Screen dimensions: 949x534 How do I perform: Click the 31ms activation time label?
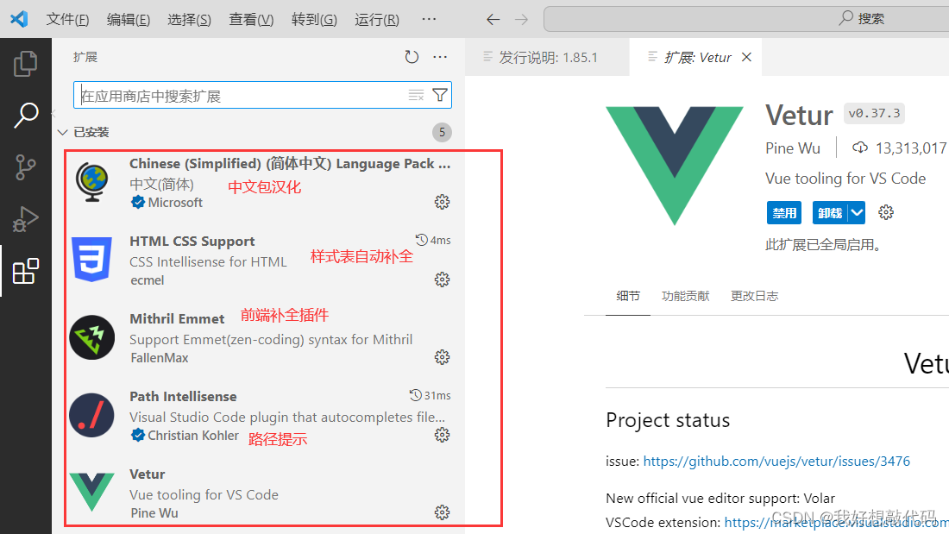pos(437,395)
